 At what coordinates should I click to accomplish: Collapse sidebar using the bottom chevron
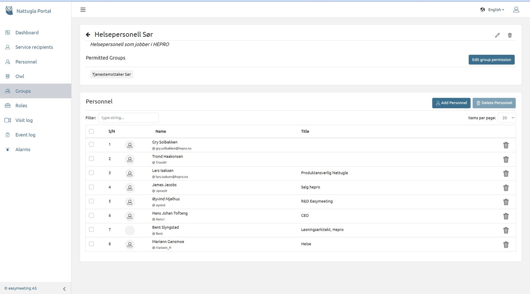coord(64,289)
